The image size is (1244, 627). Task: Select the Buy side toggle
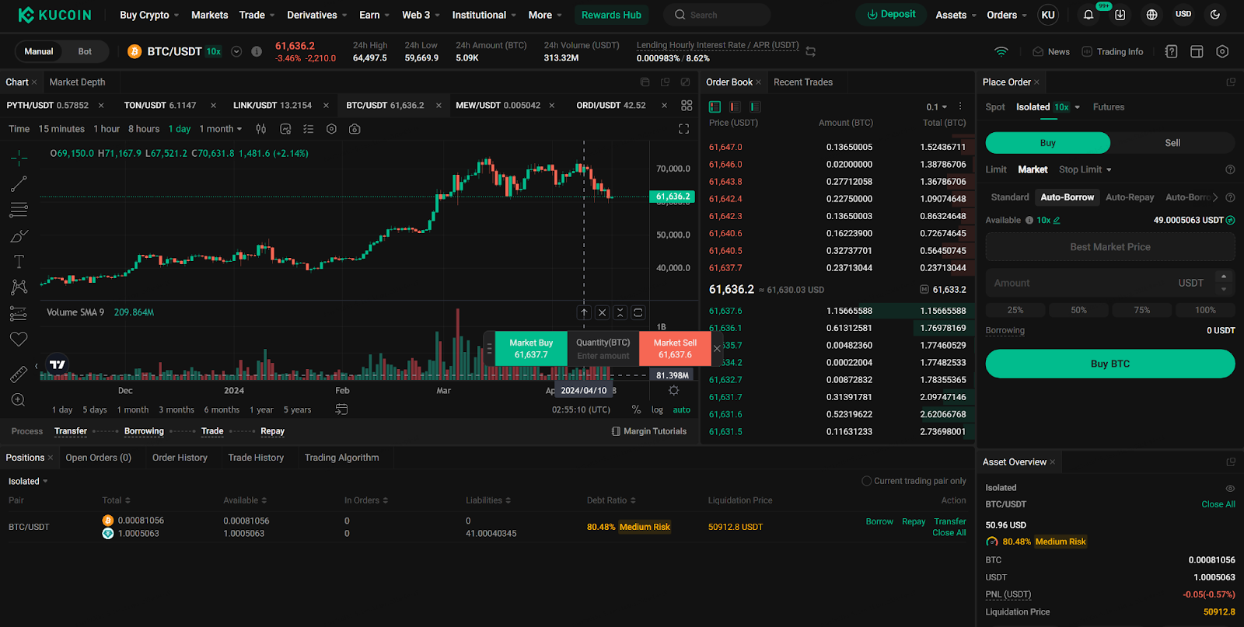coord(1047,143)
